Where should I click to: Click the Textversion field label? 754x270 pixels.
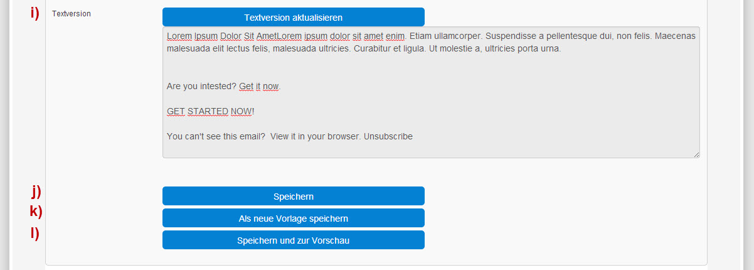coord(72,13)
